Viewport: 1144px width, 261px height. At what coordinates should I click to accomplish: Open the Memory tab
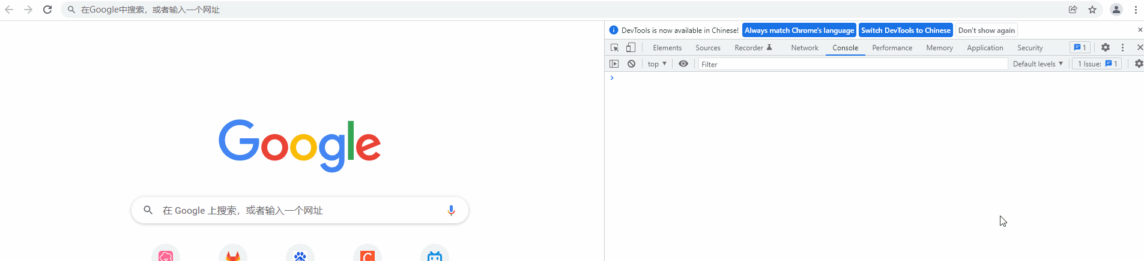click(x=939, y=48)
